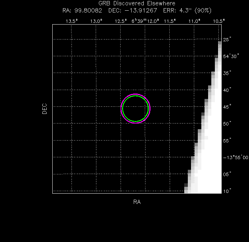Click the 25" declination tick label
Screen dimensions: 249x242
(227, 40)
